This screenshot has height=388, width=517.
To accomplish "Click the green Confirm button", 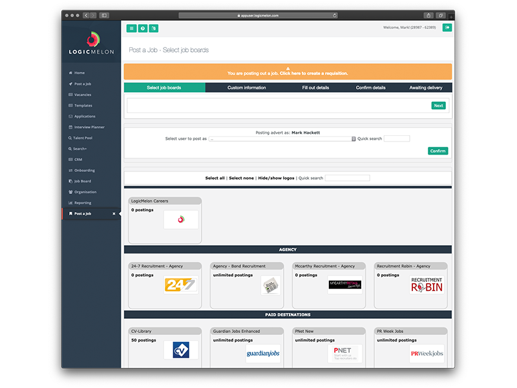I will [438, 151].
